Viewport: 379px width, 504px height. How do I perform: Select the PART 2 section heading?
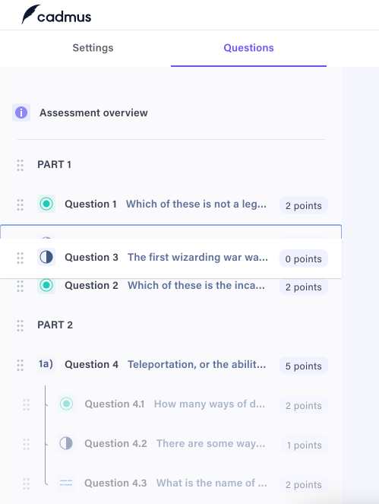[x=55, y=325]
